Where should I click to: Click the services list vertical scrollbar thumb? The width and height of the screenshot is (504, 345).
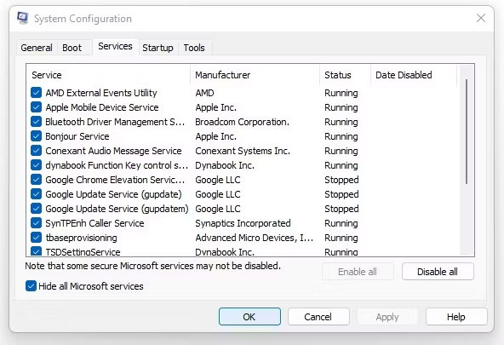(467, 132)
